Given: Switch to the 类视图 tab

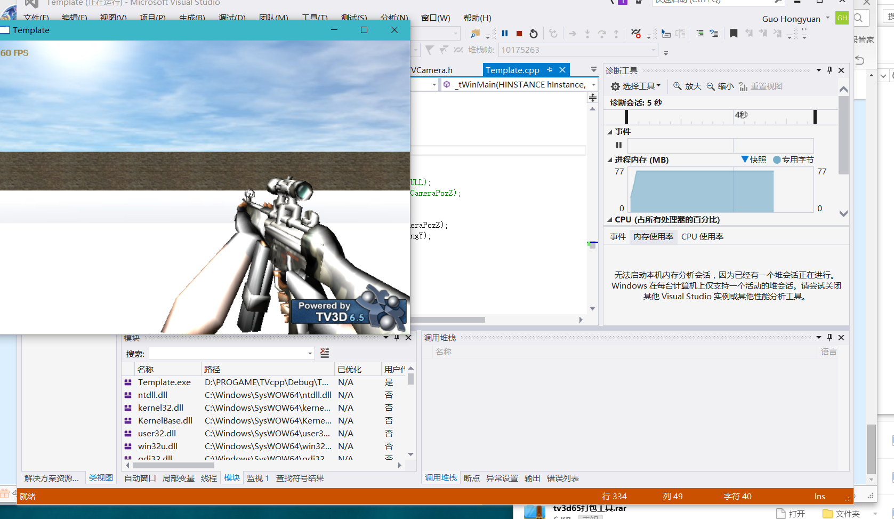Looking at the screenshot, I should [101, 478].
